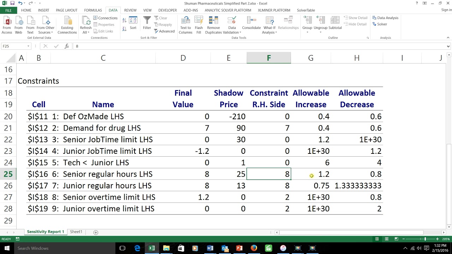Click Remove Duplicates
This screenshot has height=254, width=452.
click(x=214, y=25)
